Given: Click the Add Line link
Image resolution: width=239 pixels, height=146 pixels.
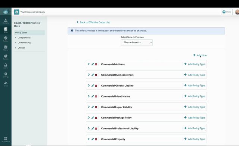Looking at the screenshot, I should pyautogui.click(x=200, y=55).
